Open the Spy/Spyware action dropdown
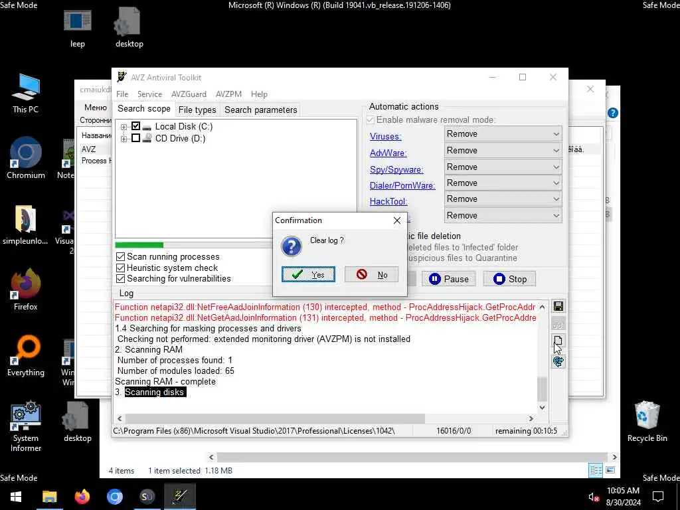The height and width of the screenshot is (510, 680). (503, 167)
